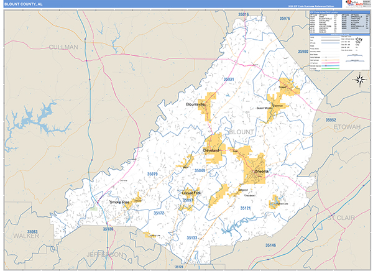
Task: Select ZIP code label 35976
Action: coord(285,18)
